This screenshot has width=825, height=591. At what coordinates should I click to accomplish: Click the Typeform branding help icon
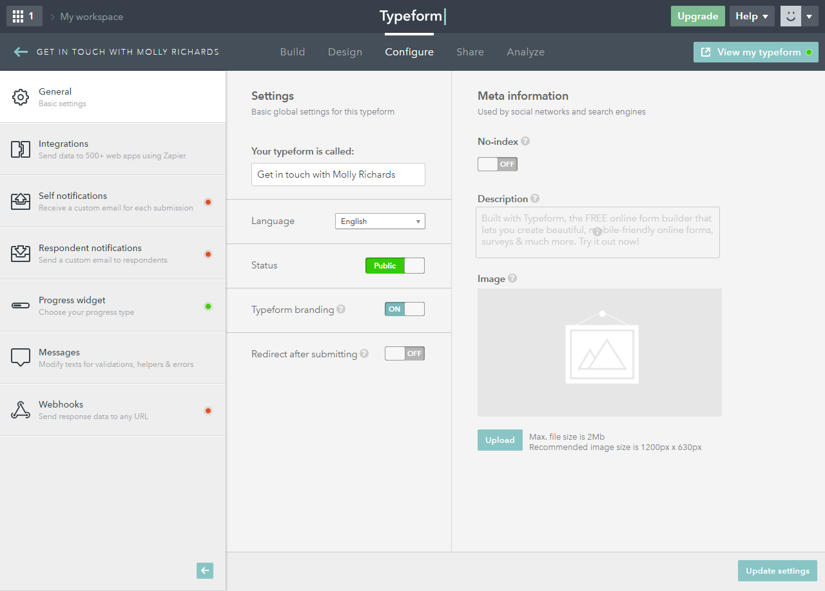341,309
